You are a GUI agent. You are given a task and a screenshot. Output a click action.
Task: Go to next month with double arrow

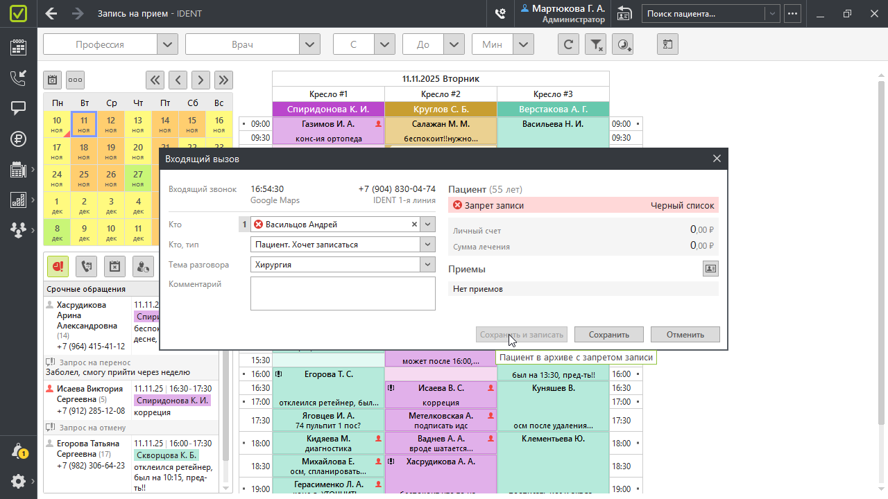point(223,80)
